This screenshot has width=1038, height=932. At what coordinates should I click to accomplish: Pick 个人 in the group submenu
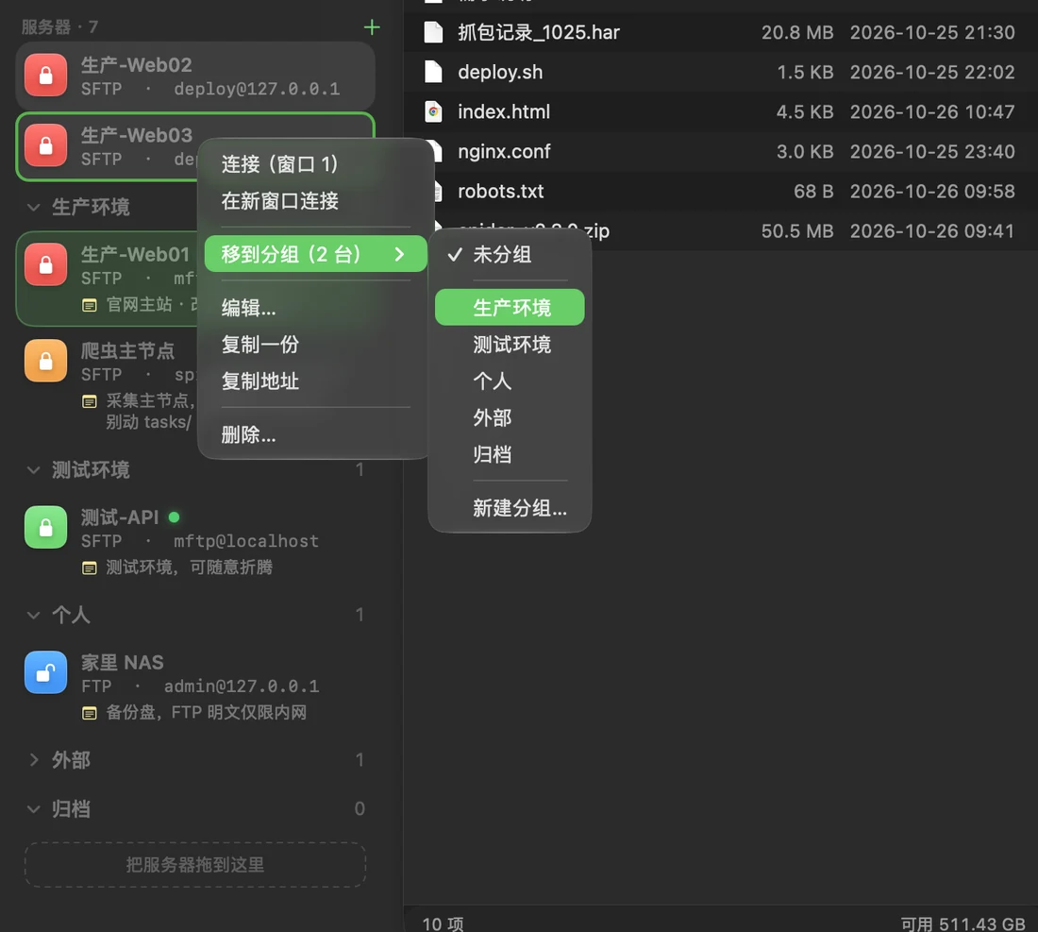(509, 381)
